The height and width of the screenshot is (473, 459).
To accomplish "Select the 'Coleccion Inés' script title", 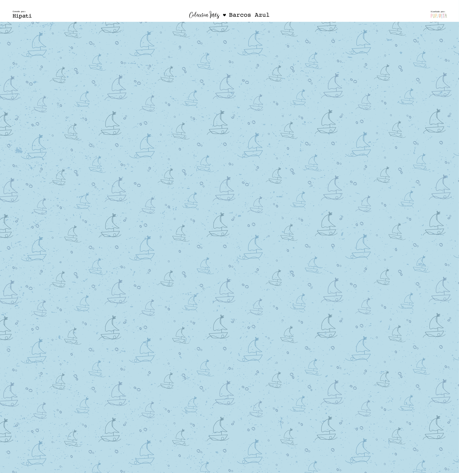I will [x=204, y=15].
